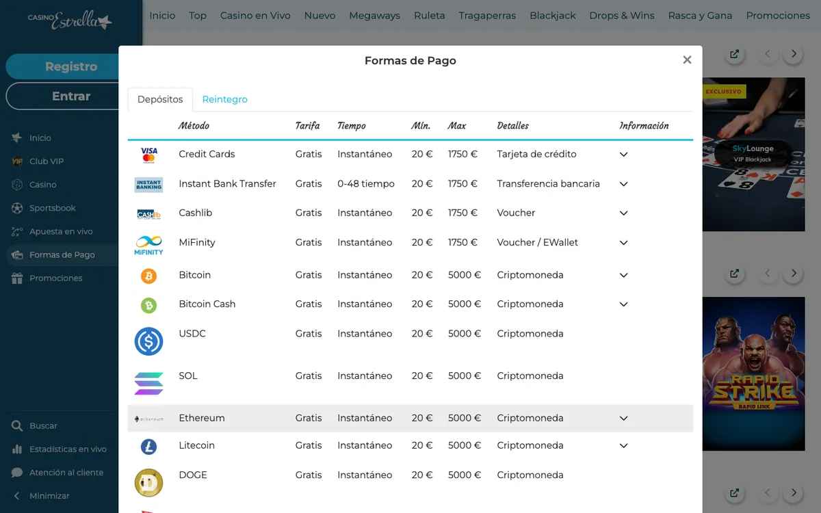Click the orange Bitcoin icon
The height and width of the screenshot is (513, 821).
(x=148, y=276)
